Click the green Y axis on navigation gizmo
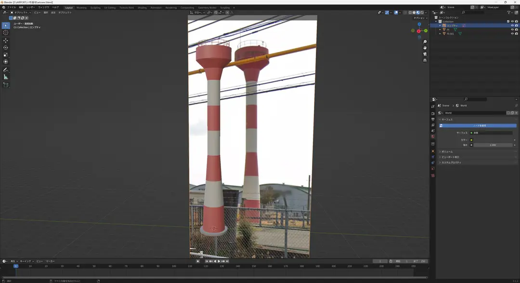 click(x=426, y=30)
